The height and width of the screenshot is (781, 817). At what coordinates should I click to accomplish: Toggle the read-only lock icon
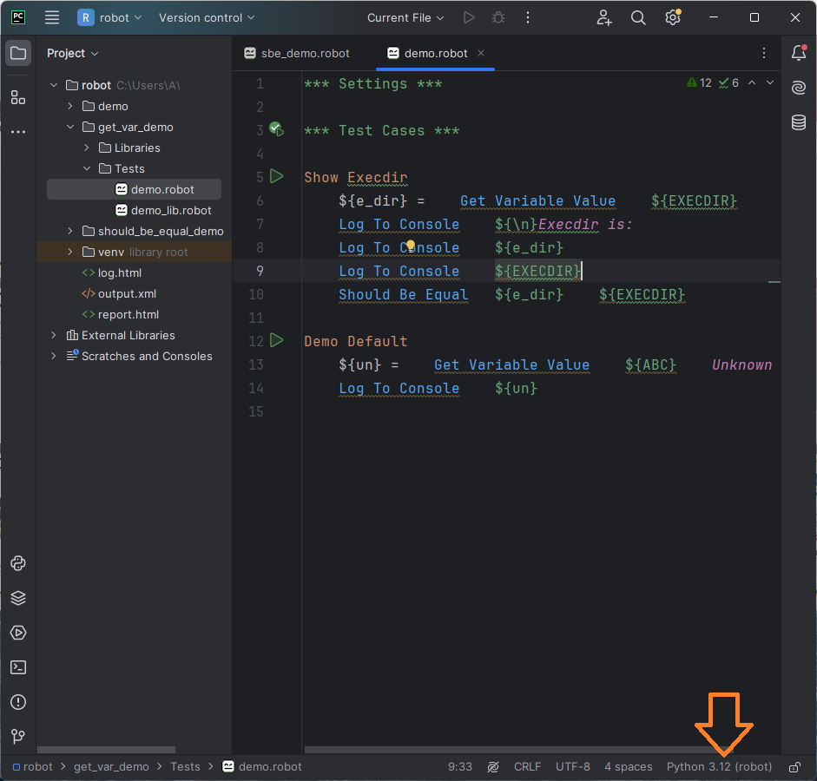point(794,767)
